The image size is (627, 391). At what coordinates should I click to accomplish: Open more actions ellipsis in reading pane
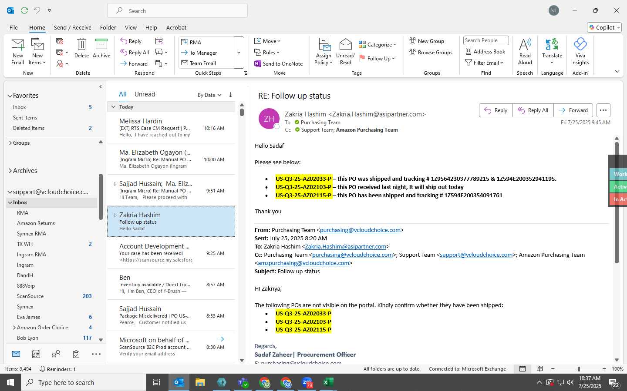[603, 110]
